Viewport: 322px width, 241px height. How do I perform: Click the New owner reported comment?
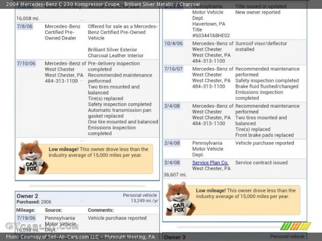[258, 12]
